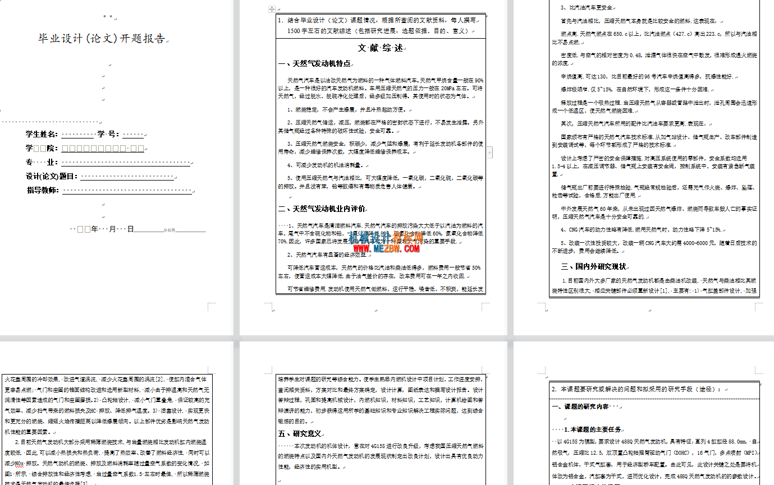Click the paragraph starting 国家颁布有严格的天然气汽车
Screen dimensions: 774x485
tap(654, 140)
